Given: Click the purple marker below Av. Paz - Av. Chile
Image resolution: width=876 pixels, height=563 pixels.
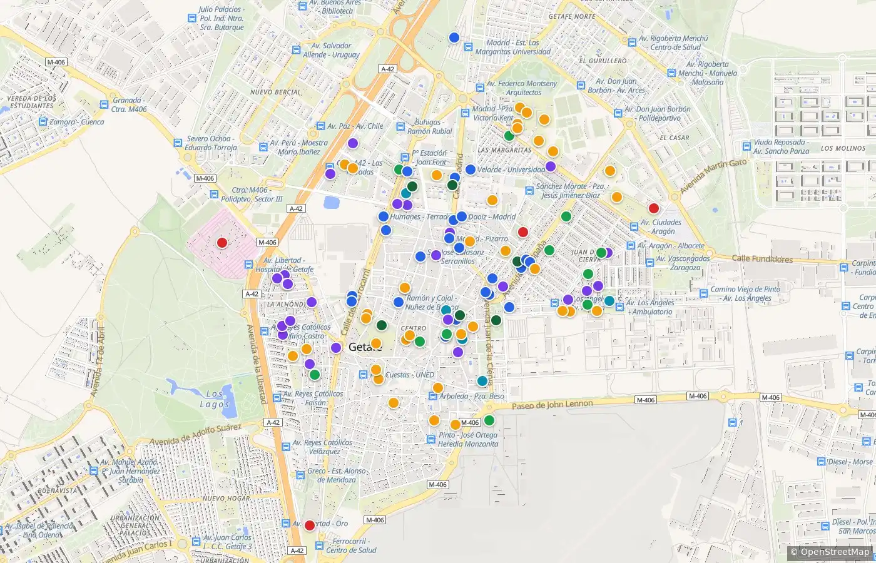Looking at the screenshot, I should pyautogui.click(x=353, y=143).
